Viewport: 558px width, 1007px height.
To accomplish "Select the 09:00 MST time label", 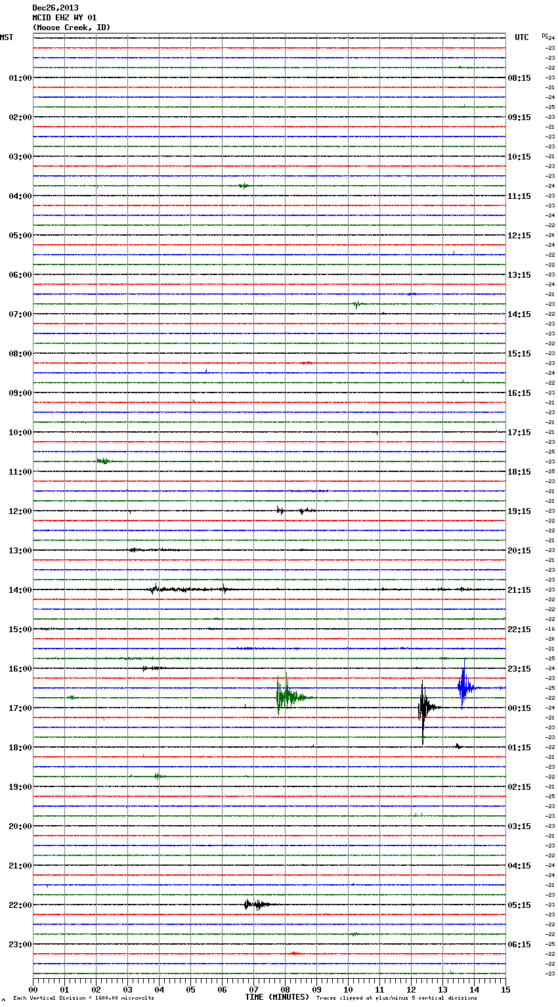I will (20, 393).
